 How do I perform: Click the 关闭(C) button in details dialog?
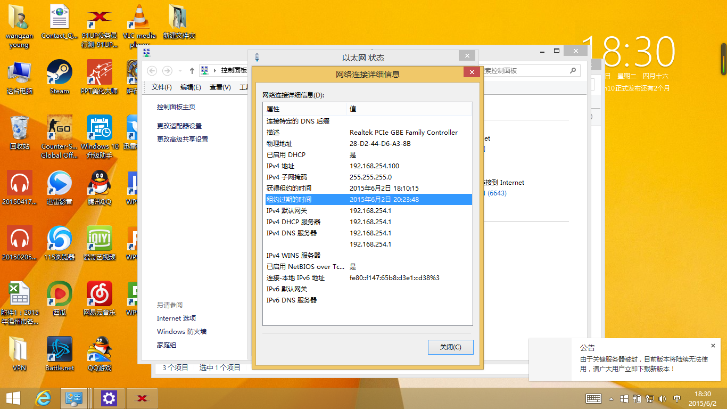click(450, 347)
